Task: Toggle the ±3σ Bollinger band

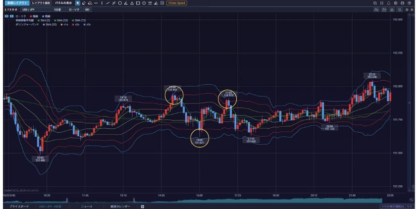Action: (88, 23)
